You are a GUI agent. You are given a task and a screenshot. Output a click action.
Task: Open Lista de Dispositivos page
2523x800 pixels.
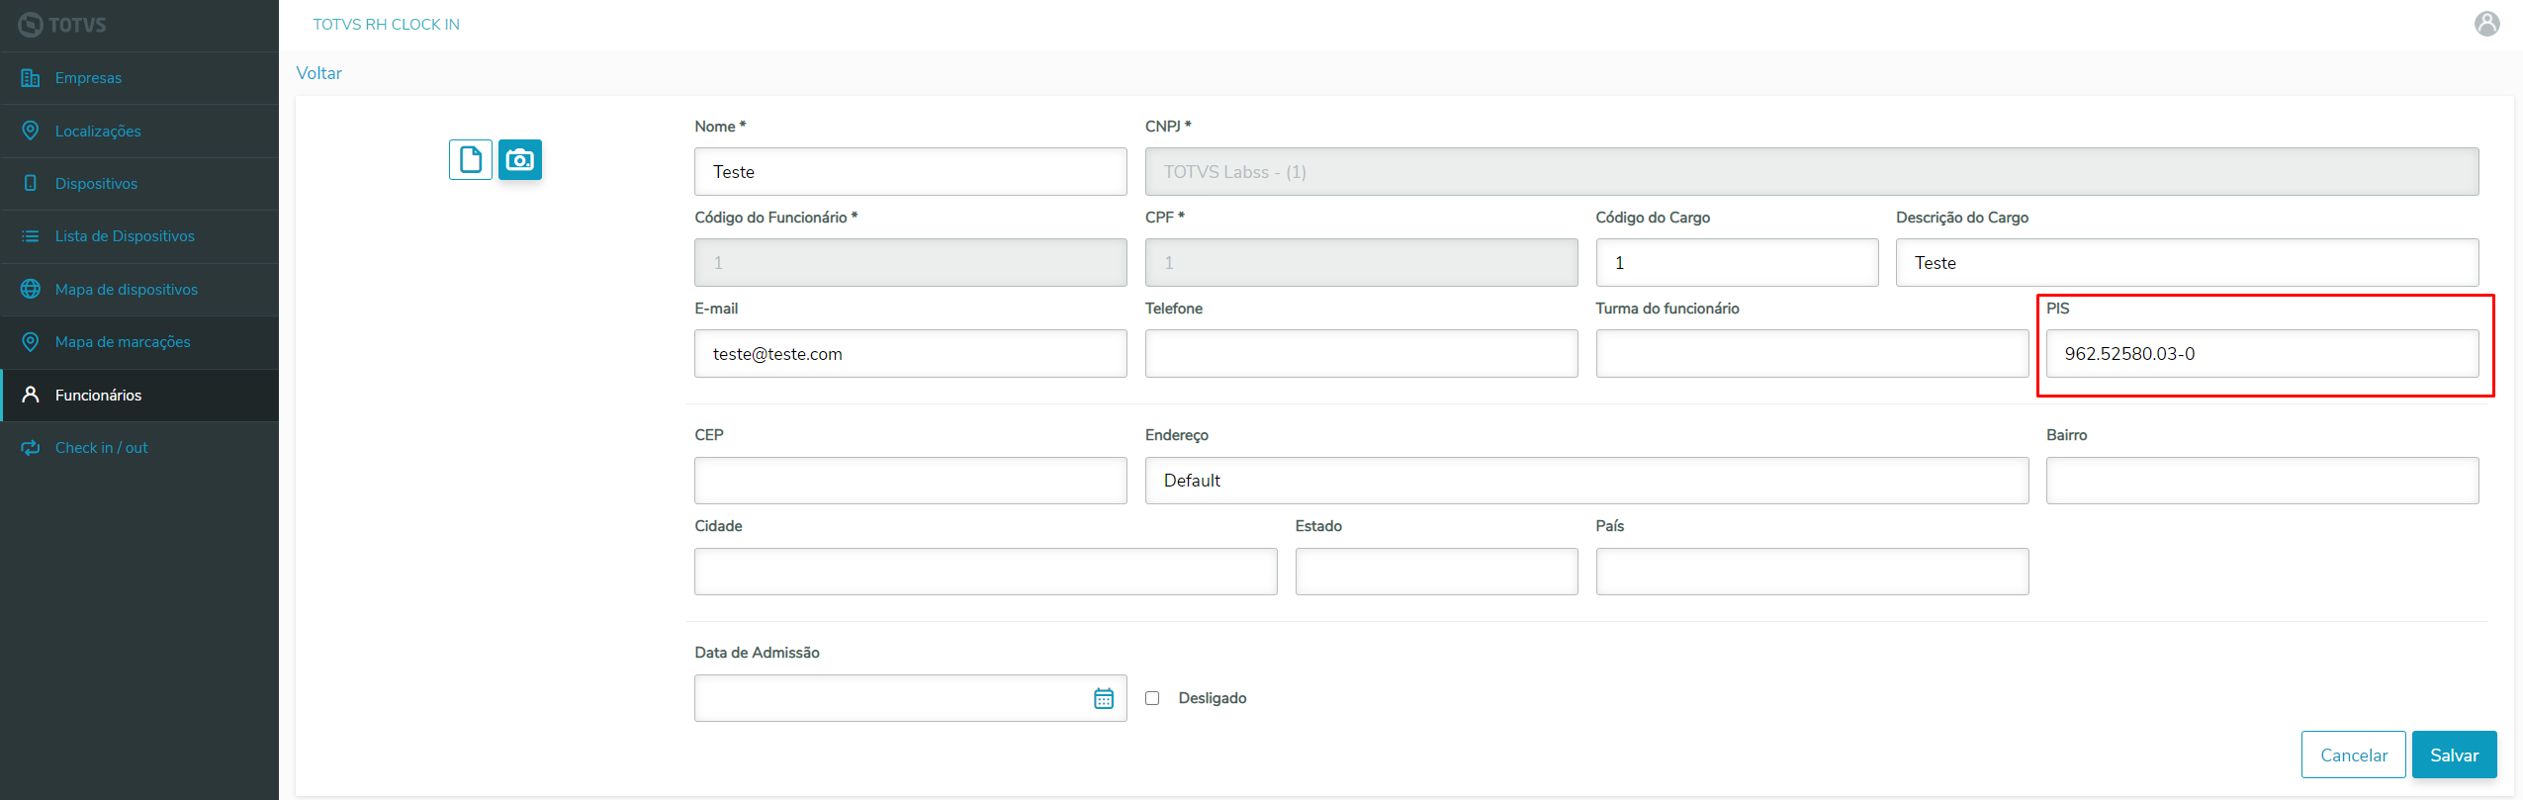click(125, 236)
